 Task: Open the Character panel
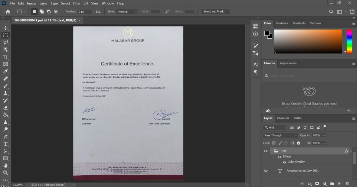click(x=255, y=64)
